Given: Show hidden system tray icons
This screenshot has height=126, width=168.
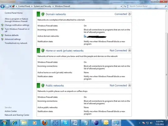Looking at the screenshot, I should [x=139, y=123].
